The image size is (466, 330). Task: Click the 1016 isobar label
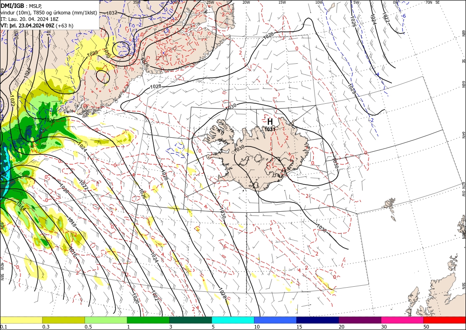(73, 252)
